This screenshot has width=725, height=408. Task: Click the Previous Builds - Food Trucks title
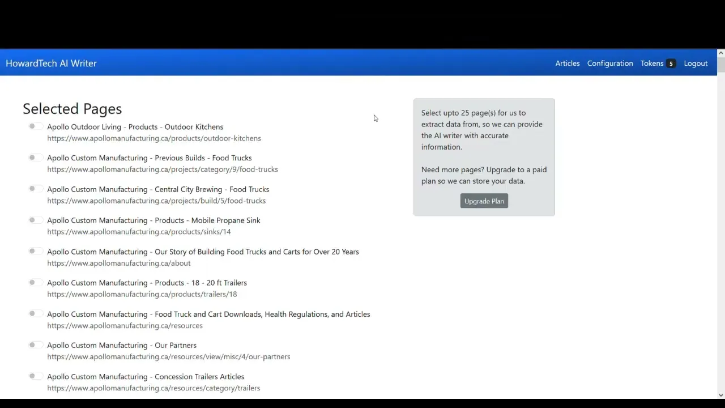[x=150, y=158]
